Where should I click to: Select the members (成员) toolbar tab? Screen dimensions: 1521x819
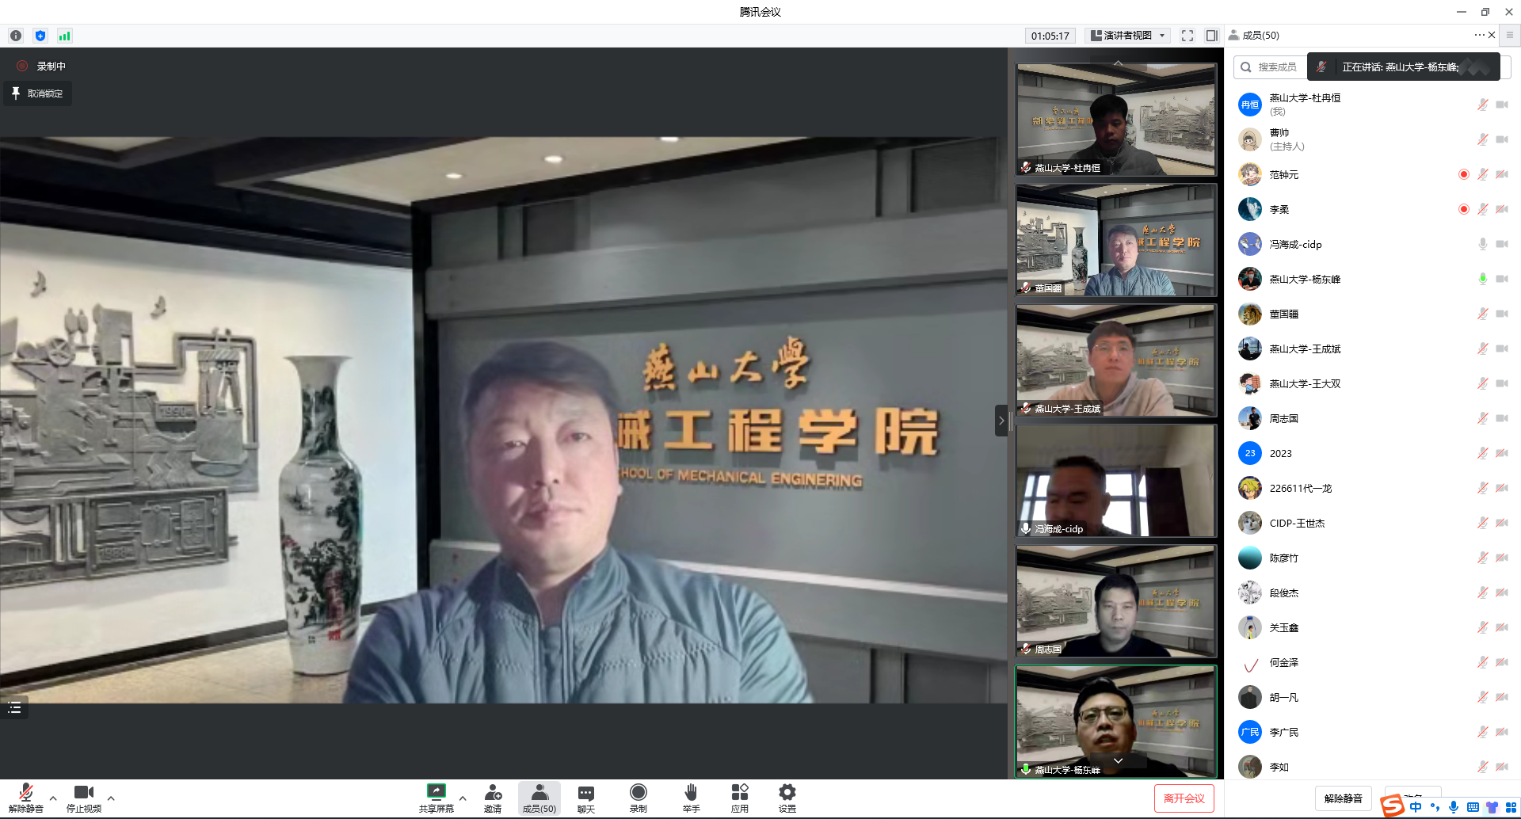pos(539,798)
